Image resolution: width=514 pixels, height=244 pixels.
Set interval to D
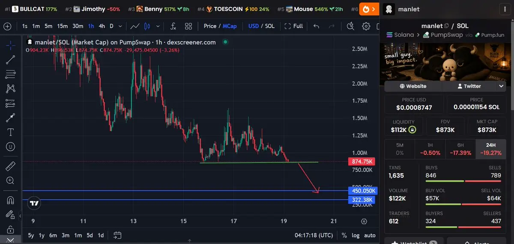point(112,26)
